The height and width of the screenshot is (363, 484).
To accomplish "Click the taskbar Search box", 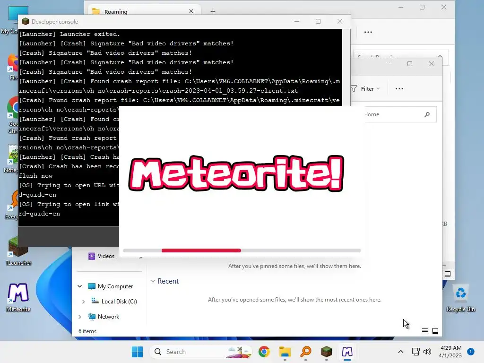I will (200, 352).
